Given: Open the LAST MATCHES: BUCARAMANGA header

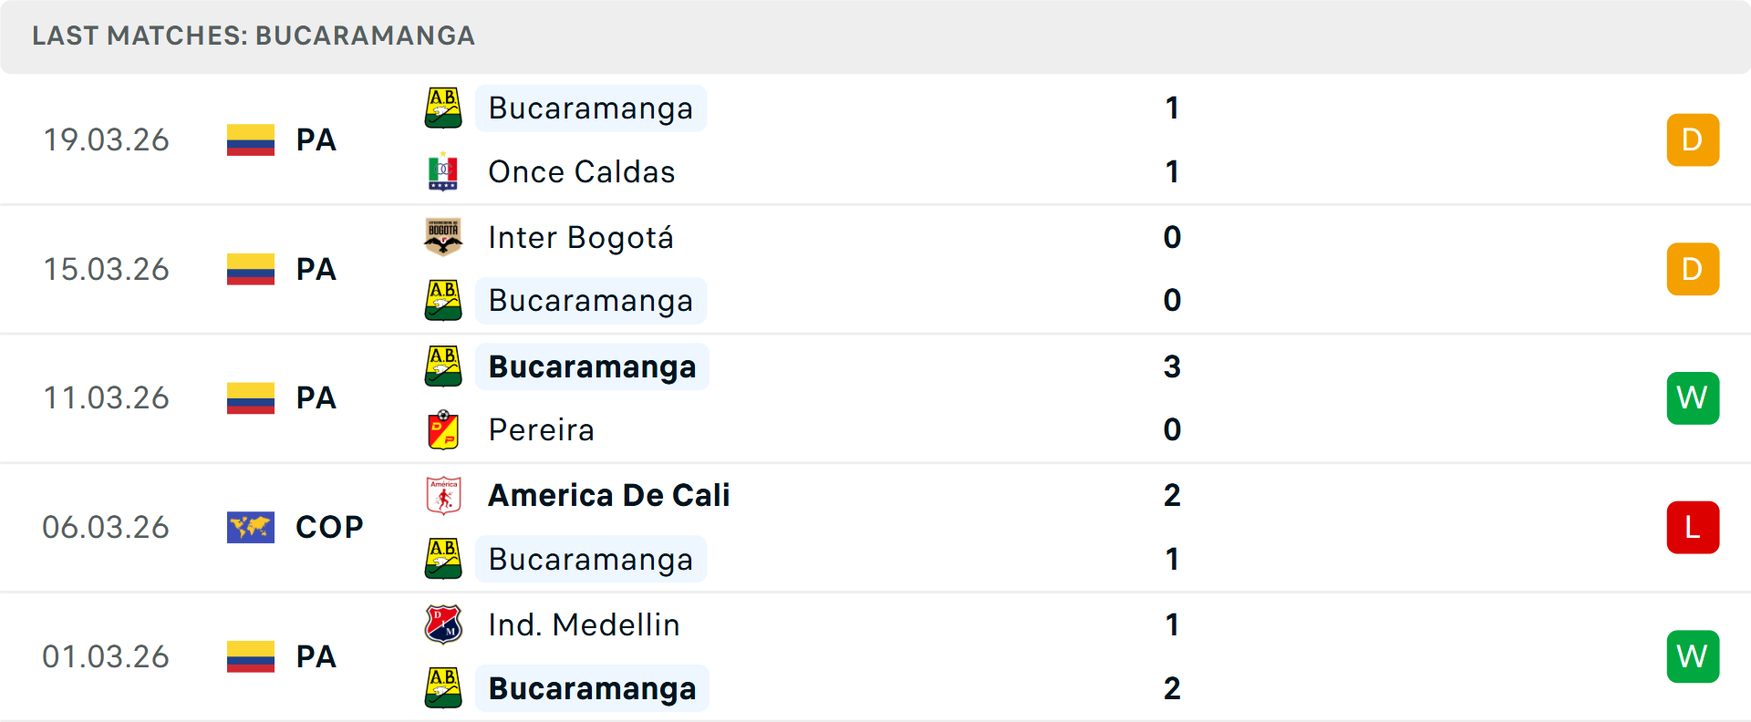Looking at the screenshot, I should 253,36.
